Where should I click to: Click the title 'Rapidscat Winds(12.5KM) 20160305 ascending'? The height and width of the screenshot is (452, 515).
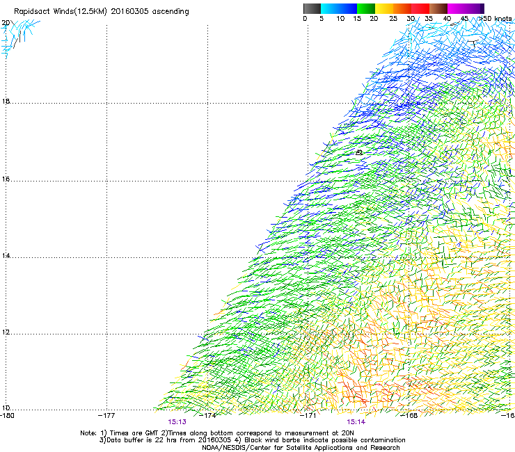tap(102, 12)
